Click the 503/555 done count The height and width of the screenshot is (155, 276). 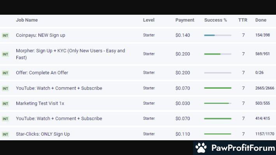coord(262,103)
